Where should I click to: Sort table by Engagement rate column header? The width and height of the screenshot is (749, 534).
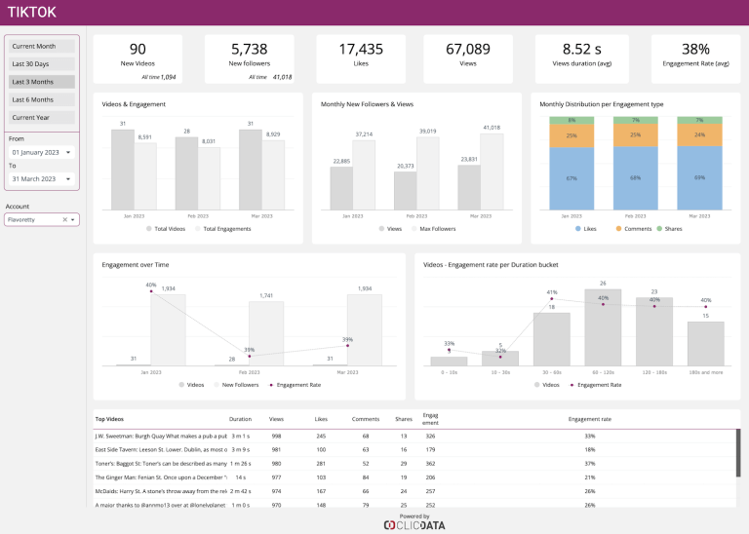pyautogui.click(x=589, y=419)
